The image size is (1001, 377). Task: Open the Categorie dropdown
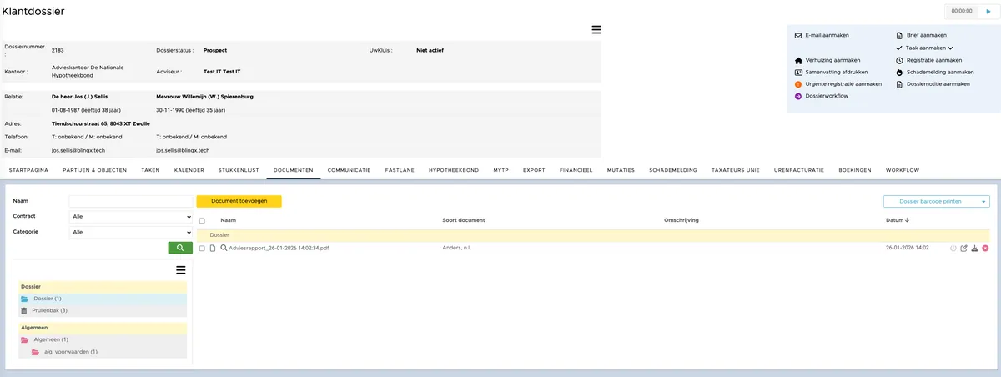(x=131, y=232)
